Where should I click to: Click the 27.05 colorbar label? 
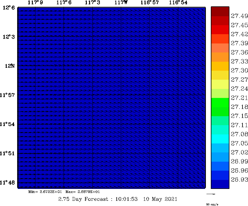pos(239,143)
